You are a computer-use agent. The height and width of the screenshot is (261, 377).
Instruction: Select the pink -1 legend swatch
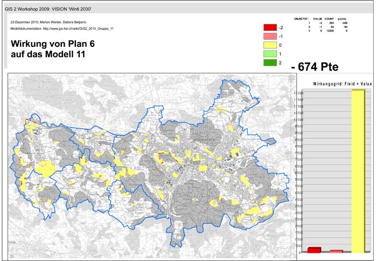point(270,36)
